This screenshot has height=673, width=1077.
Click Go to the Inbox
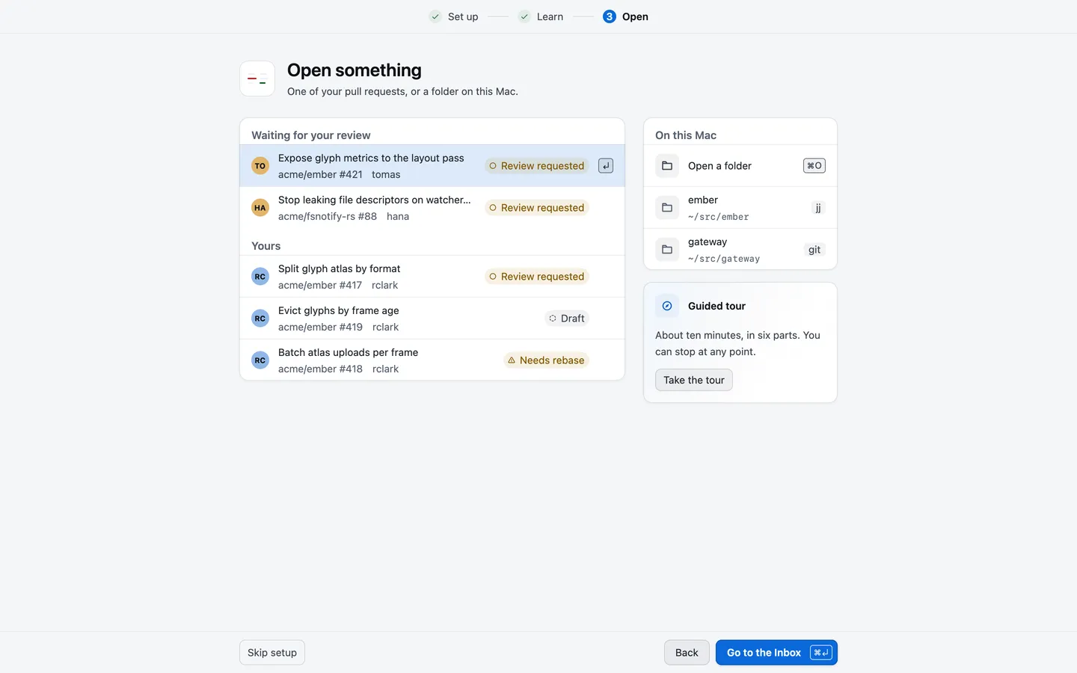click(x=776, y=653)
